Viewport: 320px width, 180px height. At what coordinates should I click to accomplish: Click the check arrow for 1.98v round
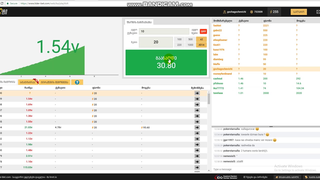[197, 145]
